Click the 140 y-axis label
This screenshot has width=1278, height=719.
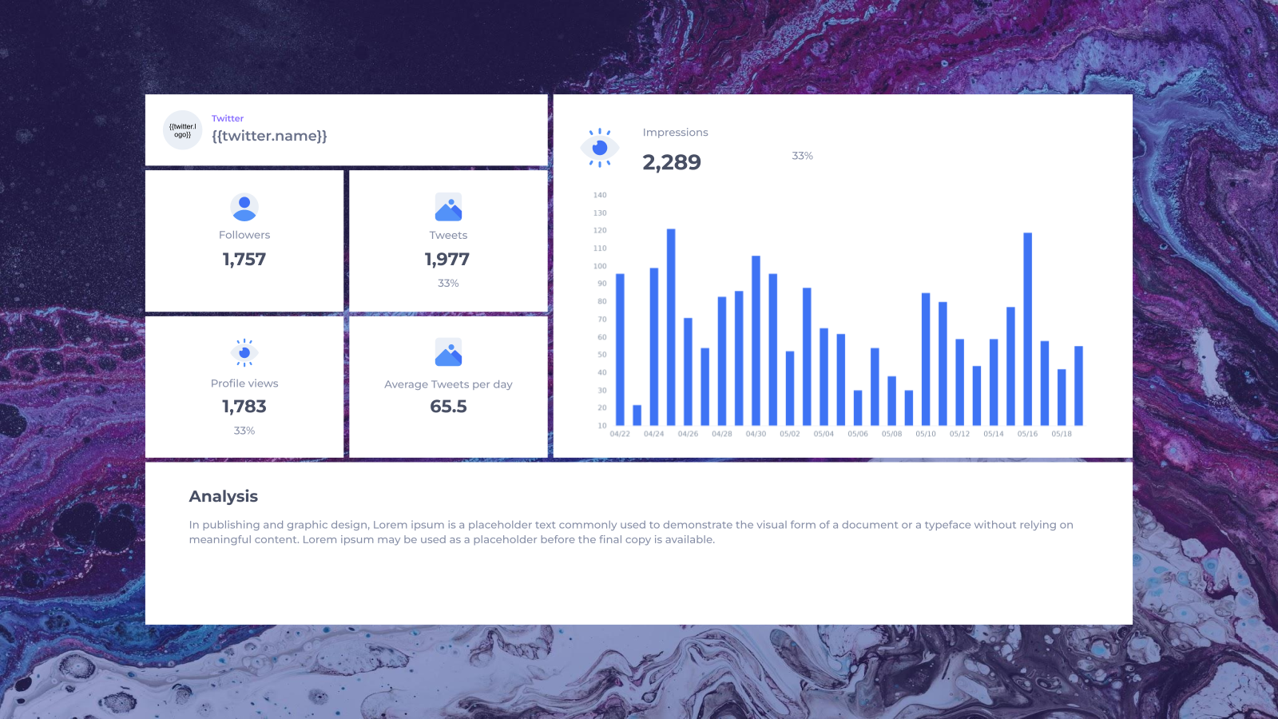[x=600, y=195]
